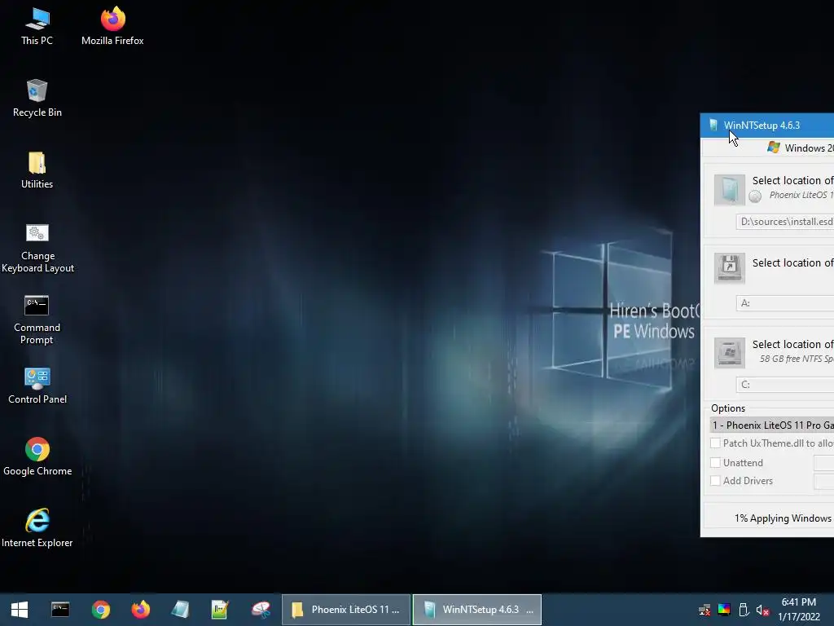
Task: Click the installation drive C: field
Action: (785, 385)
